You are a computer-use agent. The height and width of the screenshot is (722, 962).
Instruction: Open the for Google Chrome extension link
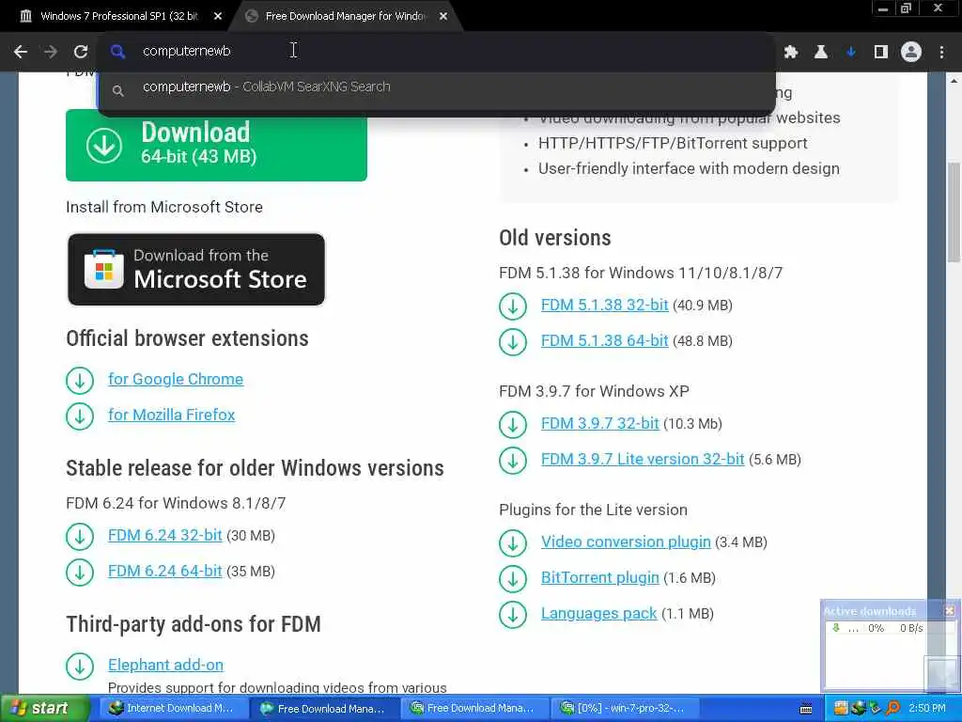click(176, 380)
